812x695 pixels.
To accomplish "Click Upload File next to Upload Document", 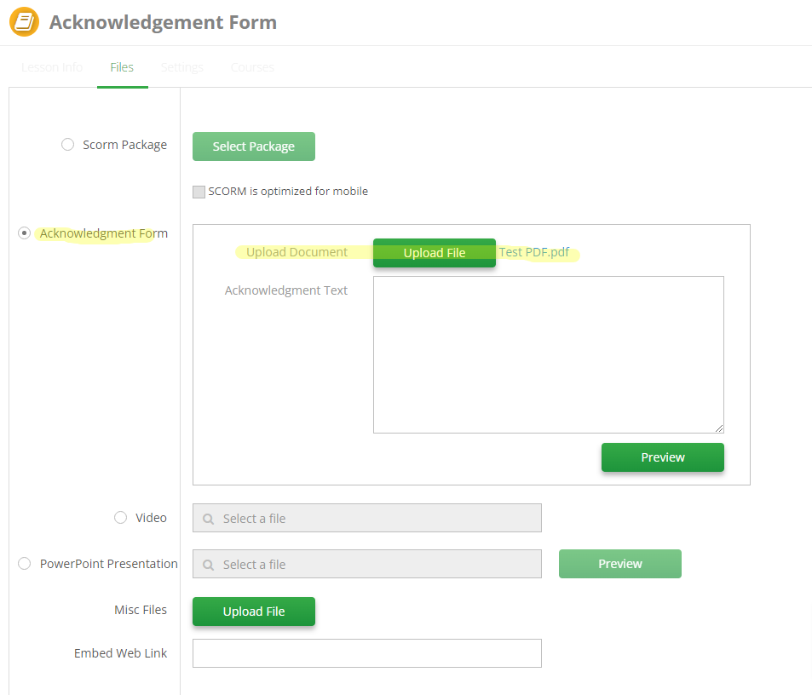I will click(x=434, y=252).
